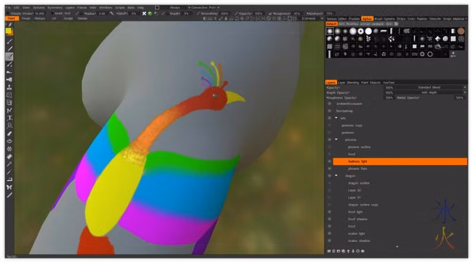The width and height of the screenshot is (473, 263).
Task: Toggle visibility of dragon group
Action: click(x=329, y=176)
